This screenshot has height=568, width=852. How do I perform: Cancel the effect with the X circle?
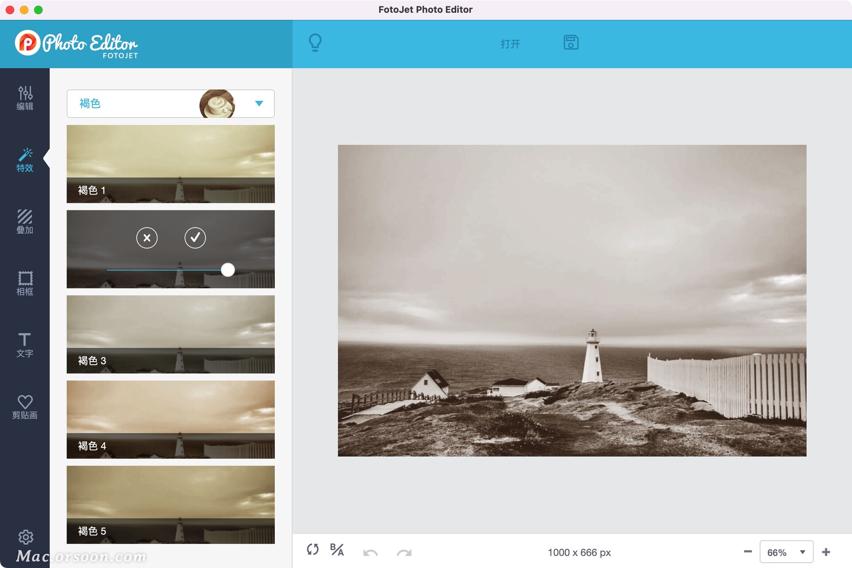tap(147, 238)
